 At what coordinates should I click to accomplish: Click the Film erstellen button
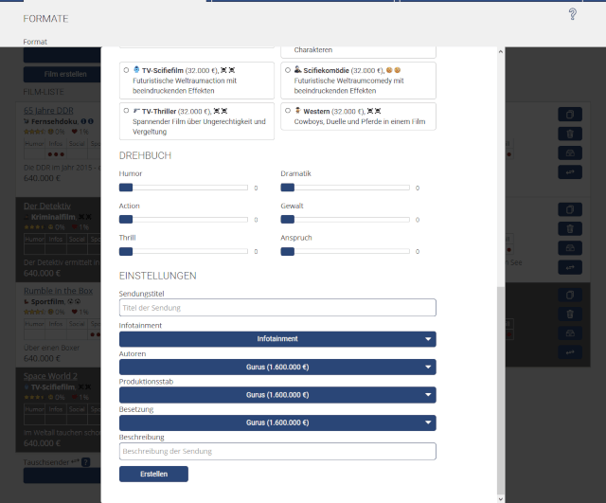click(x=65, y=74)
